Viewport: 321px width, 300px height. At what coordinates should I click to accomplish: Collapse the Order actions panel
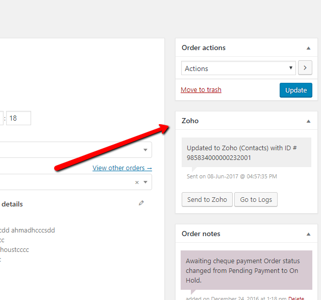[x=308, y=48]
